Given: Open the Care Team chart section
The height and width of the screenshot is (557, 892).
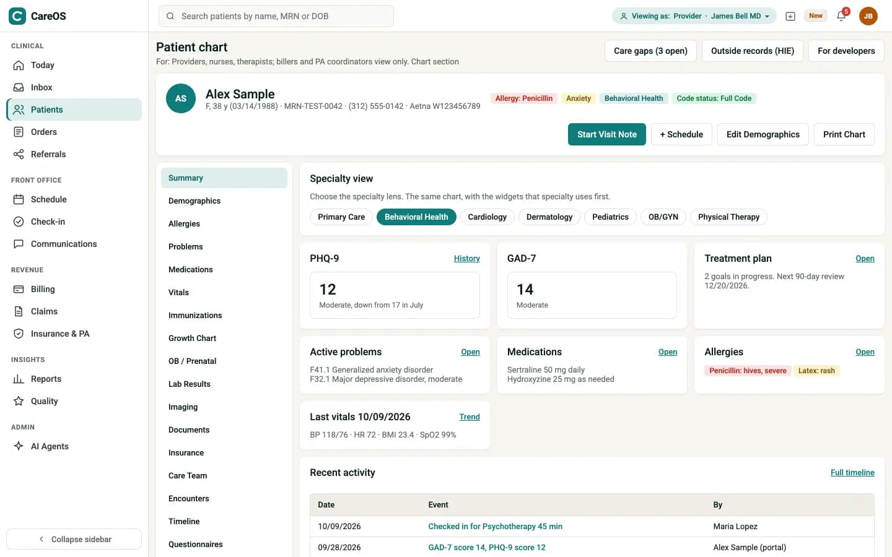Looking at the screenshot, I should coord(224,476).
